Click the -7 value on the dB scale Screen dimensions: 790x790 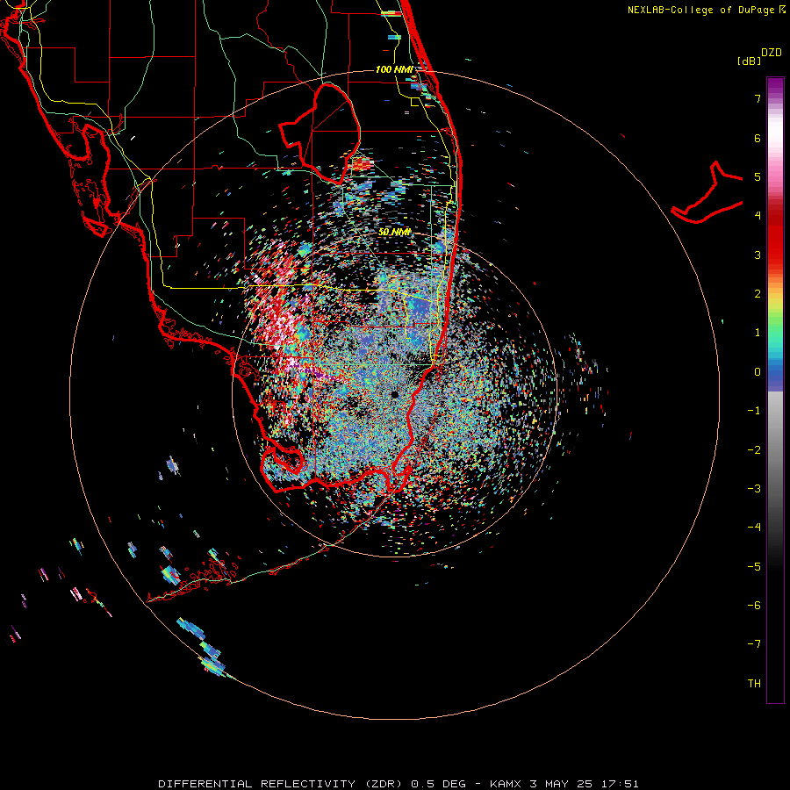coord(754,644)
